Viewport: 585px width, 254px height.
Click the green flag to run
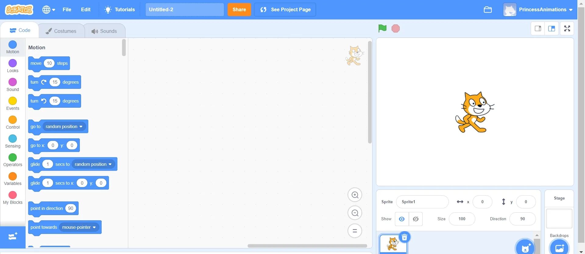pyautogui.click(x=382, y=28)
